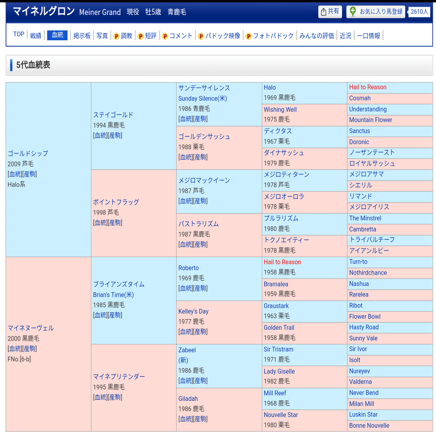Open the 短評 tab
This screenshot has width=436, height=436.
151,36
